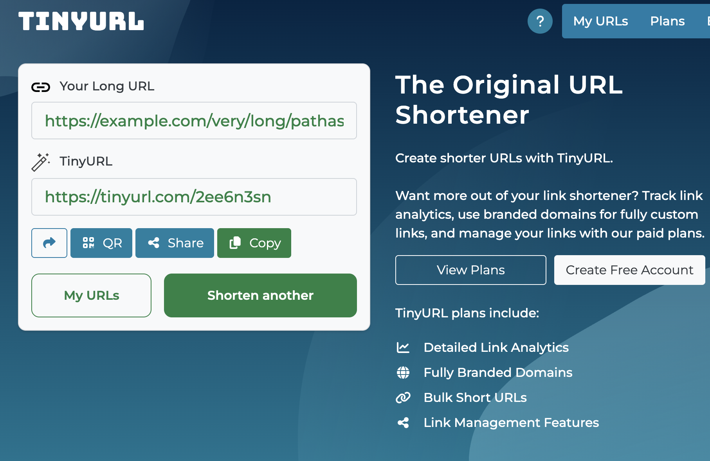Click 'Create shorter URLs with TinyURL.' text

504,158
